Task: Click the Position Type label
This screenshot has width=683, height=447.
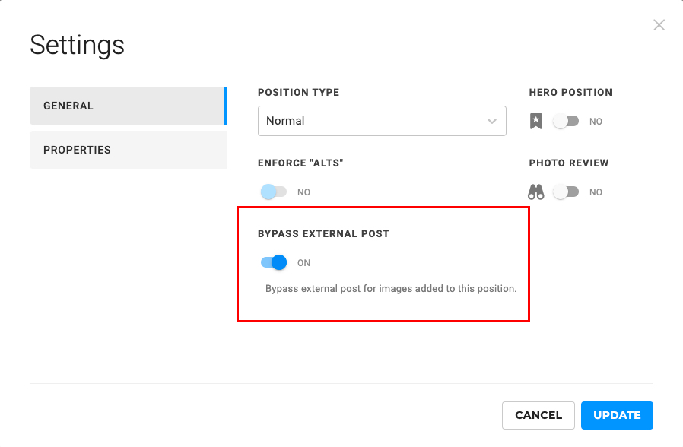Action: coord(298,93)
